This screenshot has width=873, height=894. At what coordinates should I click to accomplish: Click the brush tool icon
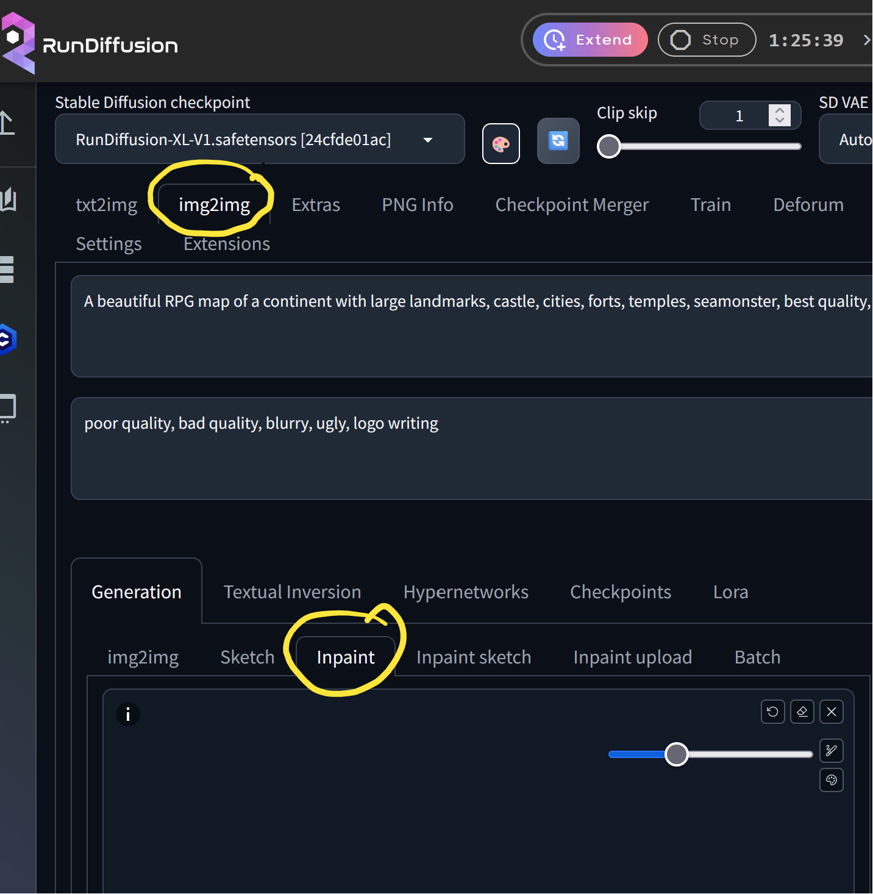832,751
